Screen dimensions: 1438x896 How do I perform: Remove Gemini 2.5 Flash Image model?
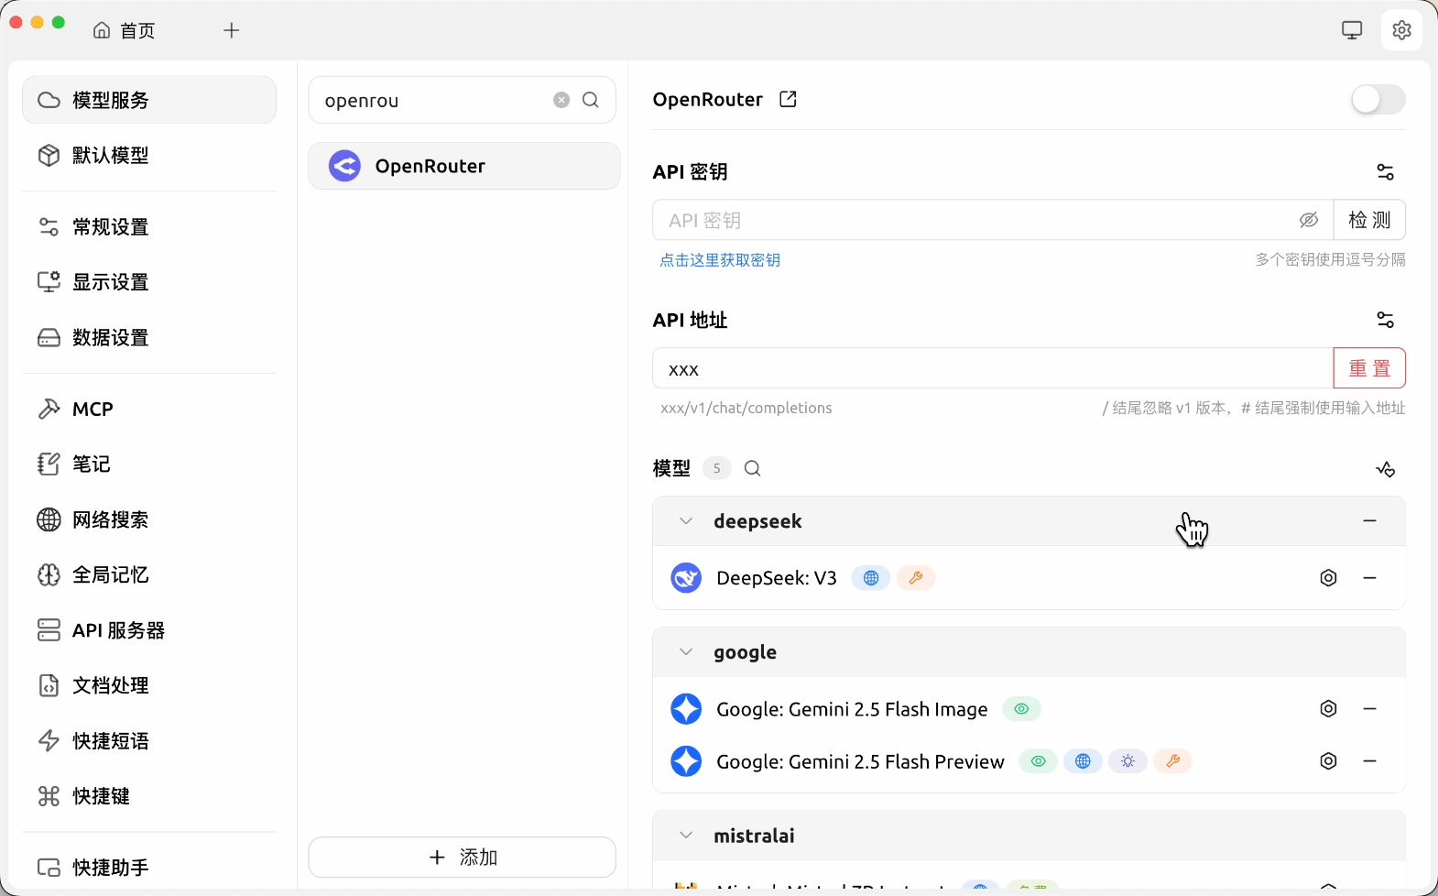coord(1369,709)
